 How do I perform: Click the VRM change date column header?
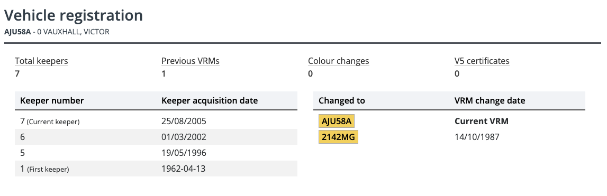[x=490, y=100]
